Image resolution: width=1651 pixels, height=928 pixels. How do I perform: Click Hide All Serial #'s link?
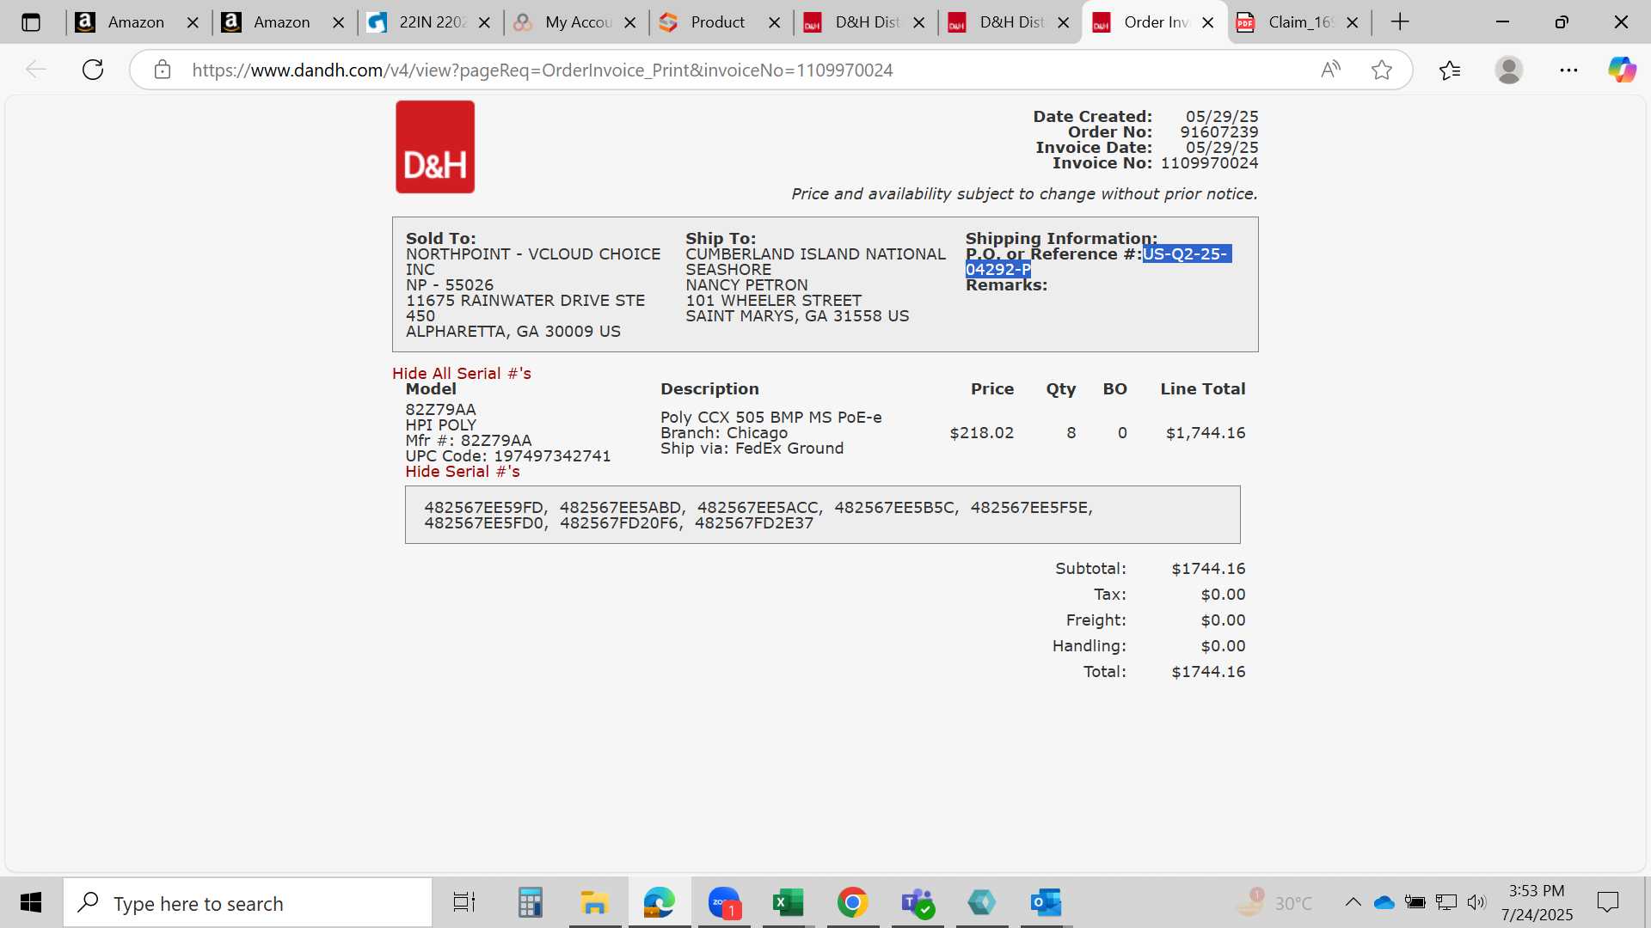pos(462,373)
